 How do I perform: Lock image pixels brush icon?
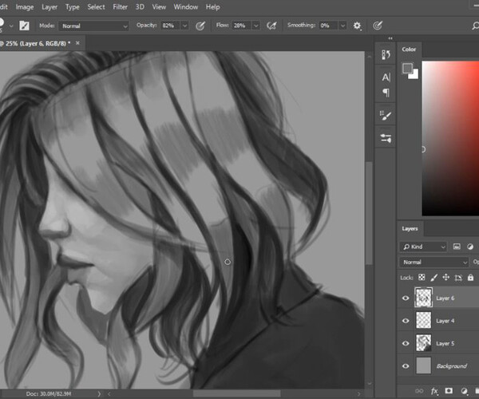(x=433, y=277)
